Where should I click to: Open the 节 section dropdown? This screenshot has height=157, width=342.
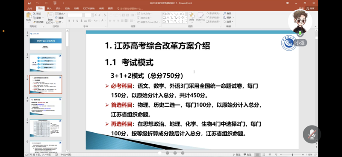[x=59, y=22]
